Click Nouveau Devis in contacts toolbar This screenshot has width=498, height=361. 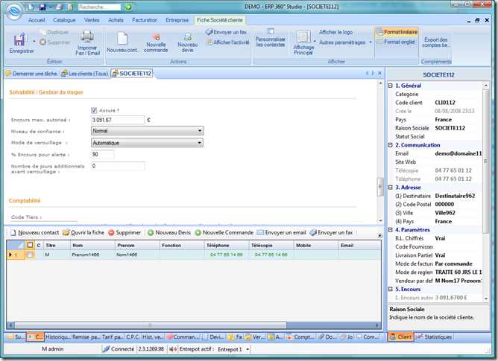click(x=169, y=232)
